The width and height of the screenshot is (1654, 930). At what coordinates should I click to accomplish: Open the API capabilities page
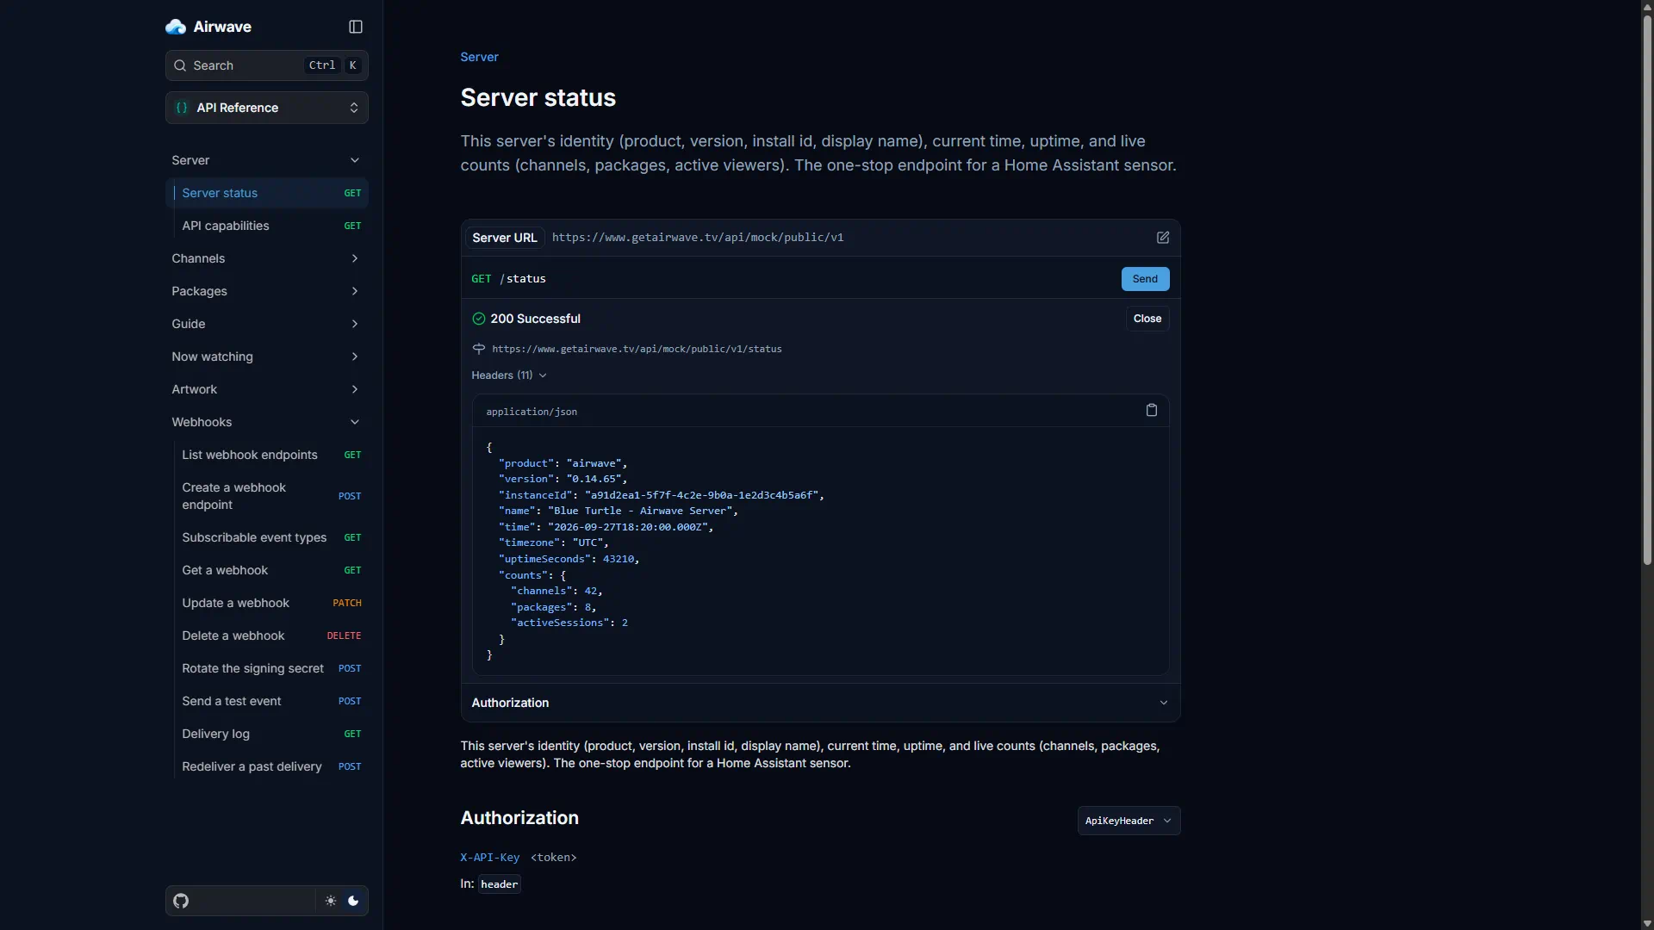[267, 226]
